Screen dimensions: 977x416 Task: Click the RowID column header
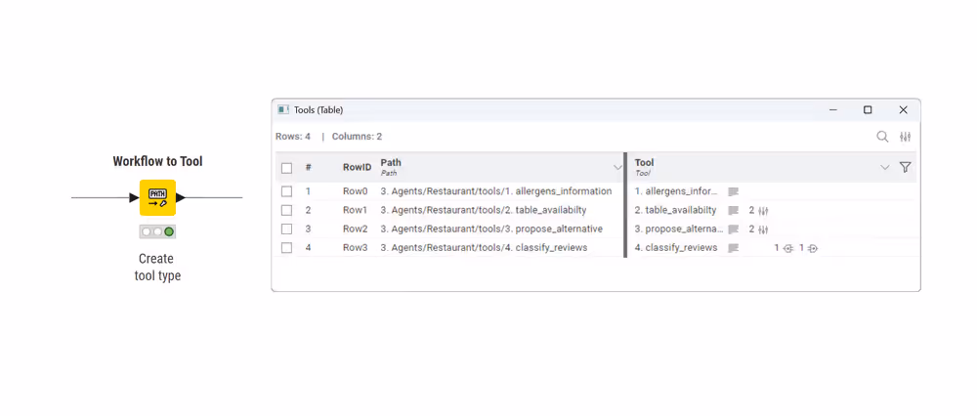point(357,168)
